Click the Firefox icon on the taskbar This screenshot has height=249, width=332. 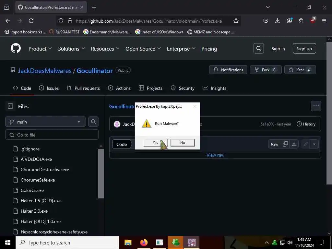(144, 243)
